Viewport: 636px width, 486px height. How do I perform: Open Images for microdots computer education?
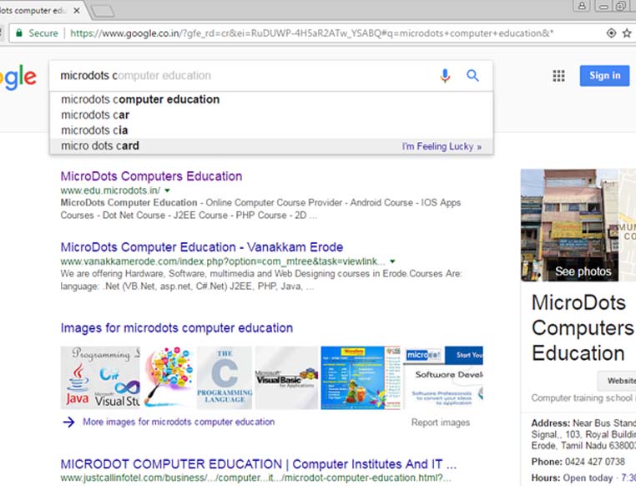(x=176, y=328)
